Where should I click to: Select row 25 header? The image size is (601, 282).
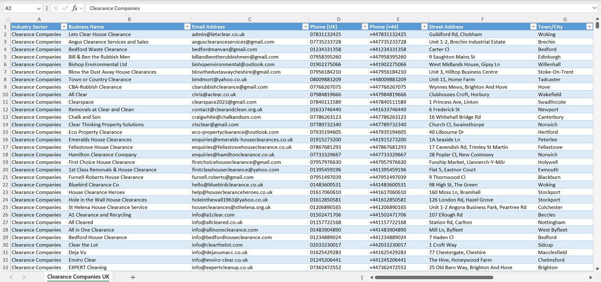(x=5, y=207)
